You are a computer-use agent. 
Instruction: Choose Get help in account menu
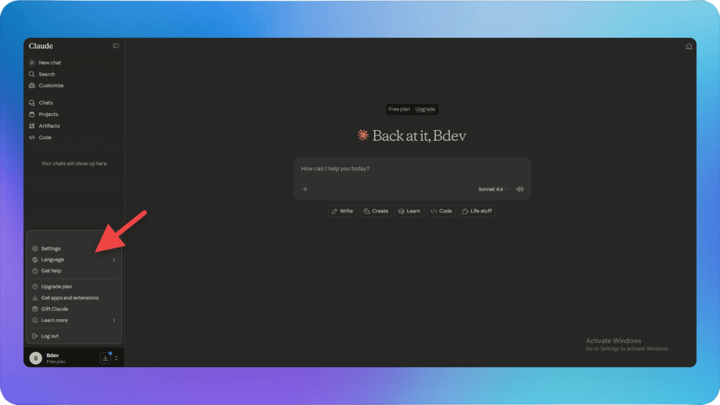pyautogui.click(x=73, y=271)
